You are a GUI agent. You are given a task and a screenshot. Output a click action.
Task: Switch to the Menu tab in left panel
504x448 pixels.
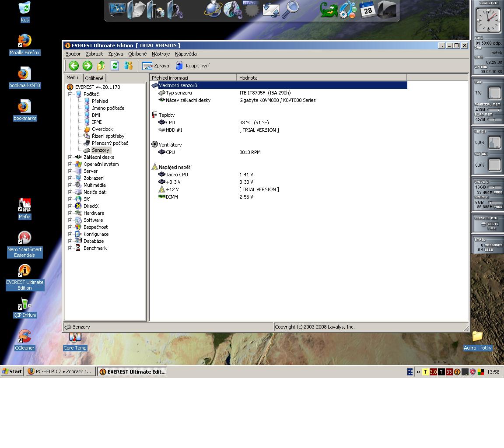coord(72,77)
